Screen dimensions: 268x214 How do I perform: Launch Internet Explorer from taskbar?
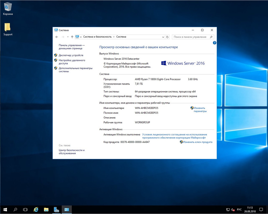point(36,209)
